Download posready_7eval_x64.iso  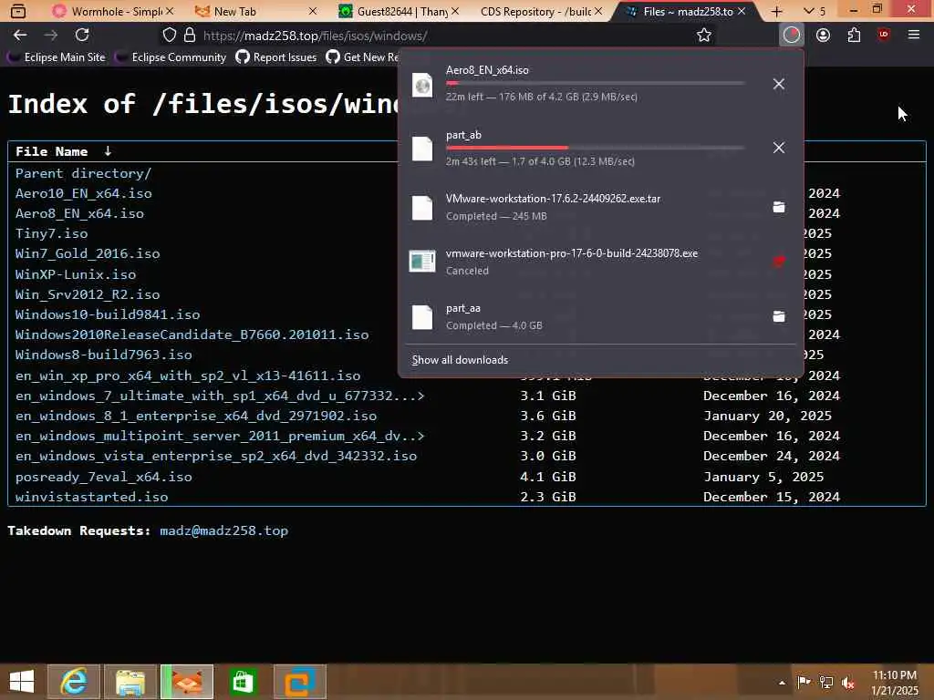click(x=104, y=477)
